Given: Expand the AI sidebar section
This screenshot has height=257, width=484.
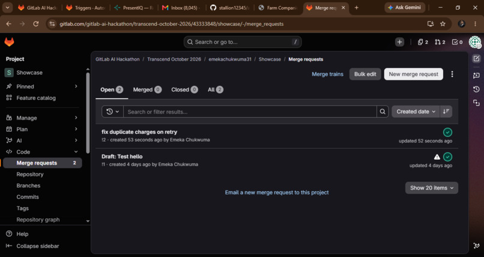Looking at the screenshot, I should coord(41,141).
